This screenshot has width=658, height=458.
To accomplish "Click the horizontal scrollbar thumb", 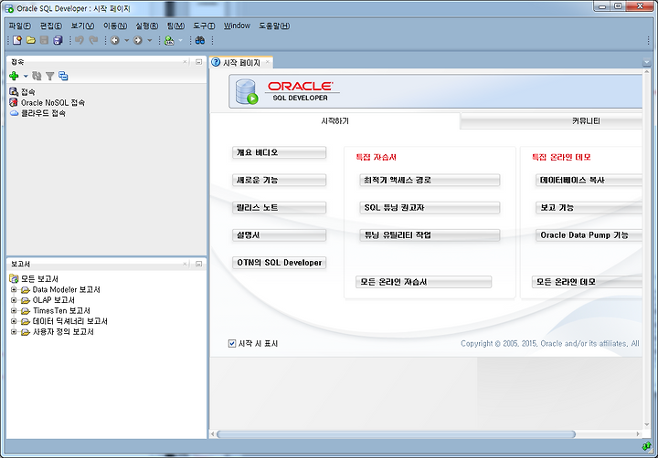I will pyautogui.click(x=396, y=434).
